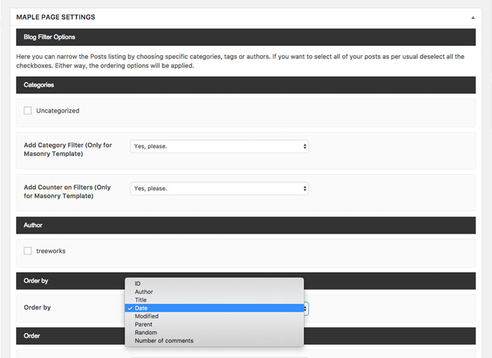Choose Modified from the dropdown list

[x=146, y=316]
